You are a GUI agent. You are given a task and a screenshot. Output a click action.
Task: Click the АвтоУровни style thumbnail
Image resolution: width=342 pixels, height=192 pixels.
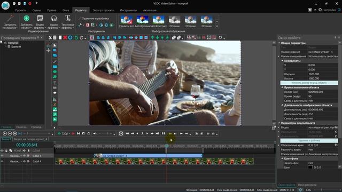pyautogui.click(x=143, y=21)
